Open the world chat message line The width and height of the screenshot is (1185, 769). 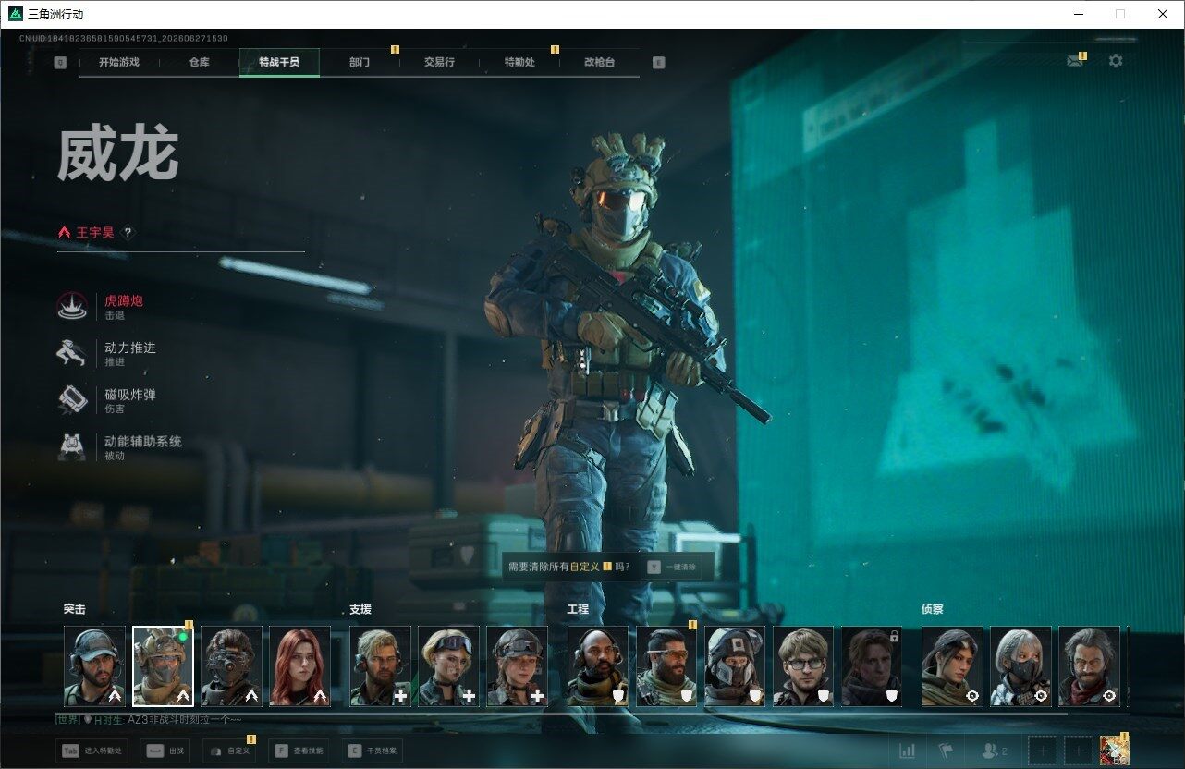point(149,719)
